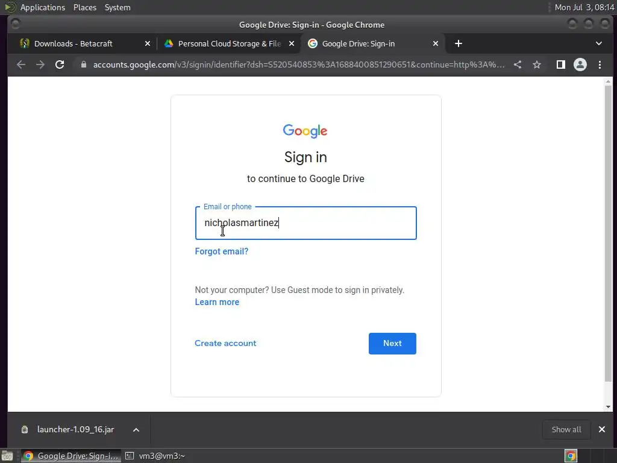The height and width of the screenshot is (463, 617).
Task: Open the Chrome profile avatar menu
Action: (580, 65)
